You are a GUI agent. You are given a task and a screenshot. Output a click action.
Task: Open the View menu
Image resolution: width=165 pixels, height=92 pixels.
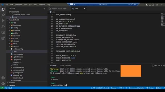(26, 5)
